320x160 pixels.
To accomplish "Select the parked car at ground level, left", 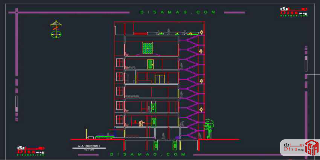I will (101, 136).
